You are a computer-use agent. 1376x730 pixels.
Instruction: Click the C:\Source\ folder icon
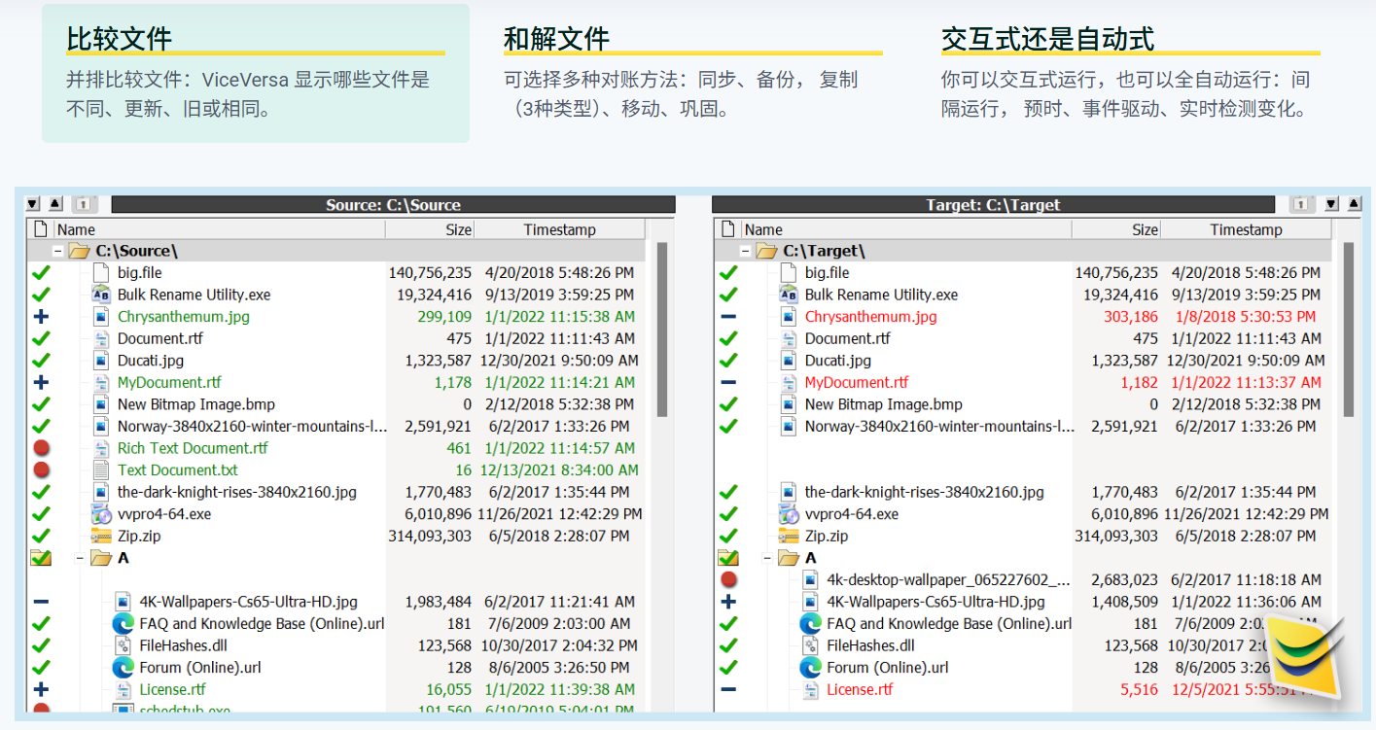pyautogui.click(x=79, y=251)
